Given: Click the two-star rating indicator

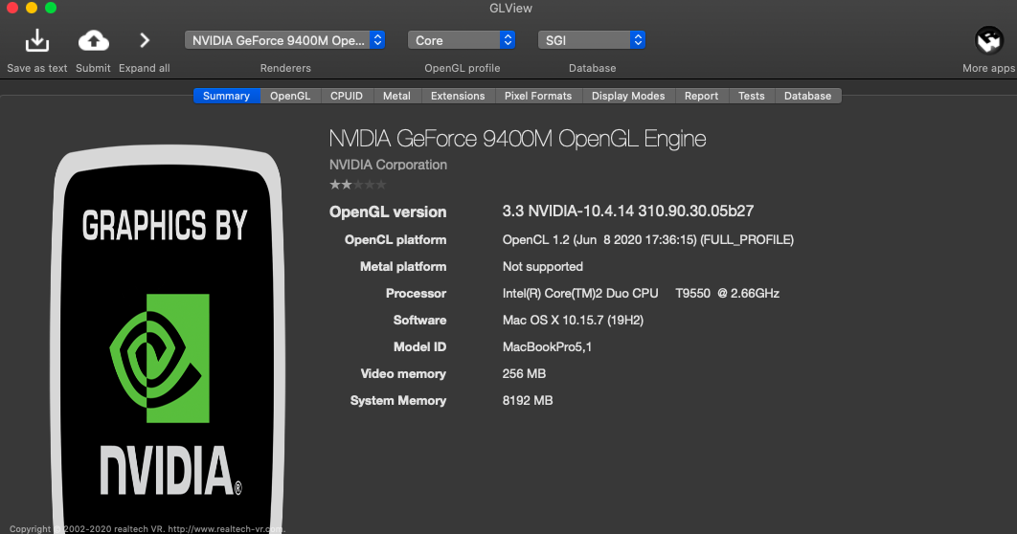Looking at the screenshot, I should tap(357, 185).
